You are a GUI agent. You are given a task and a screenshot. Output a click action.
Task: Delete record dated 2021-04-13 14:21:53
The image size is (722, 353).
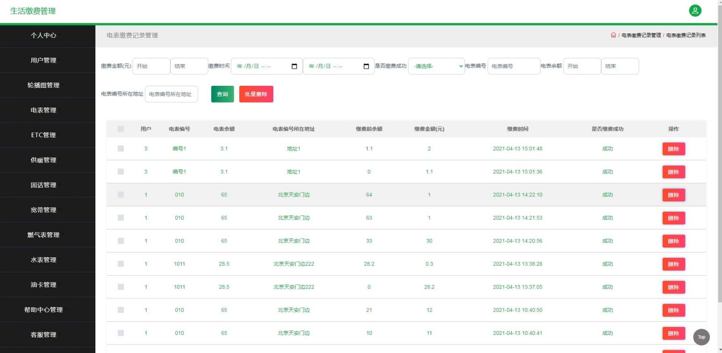(673, 218)
